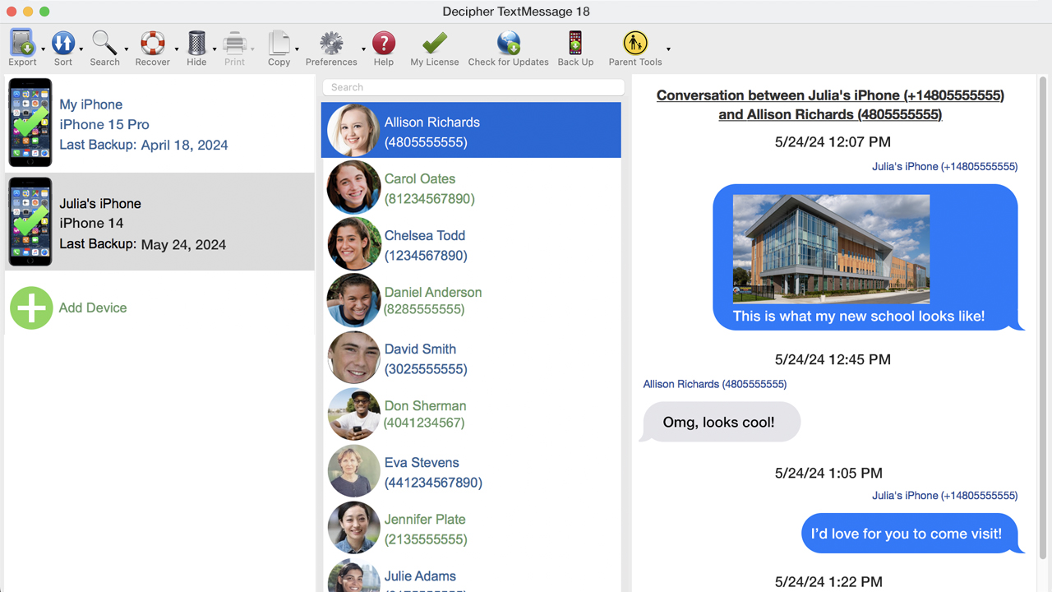Expand the Copy dropdown arrow
This screenshot has width=1052, height=592.
pyautogui.click(x=297, y=50)
